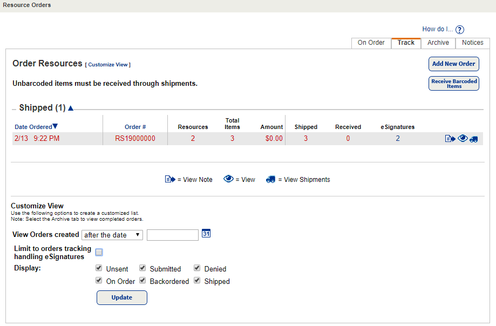The width and height of the screenshot is (496, 326).
Task: Click the View legend eye icon
Action: click(x=228, y=179)
